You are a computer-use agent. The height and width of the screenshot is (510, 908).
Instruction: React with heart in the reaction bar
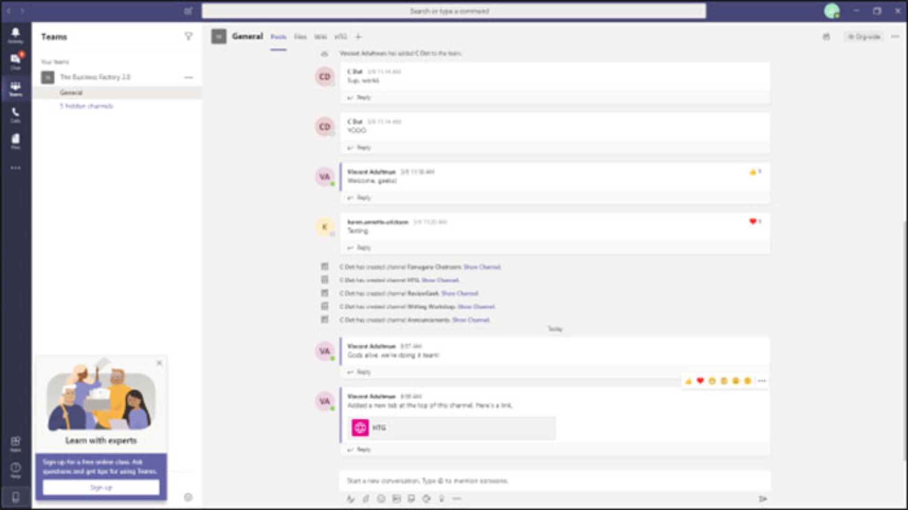(x=700, y=381)
